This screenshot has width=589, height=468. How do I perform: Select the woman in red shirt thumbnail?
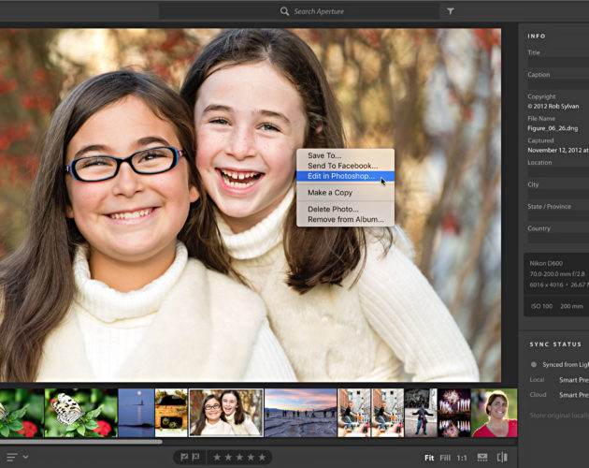tap(494, 413)
